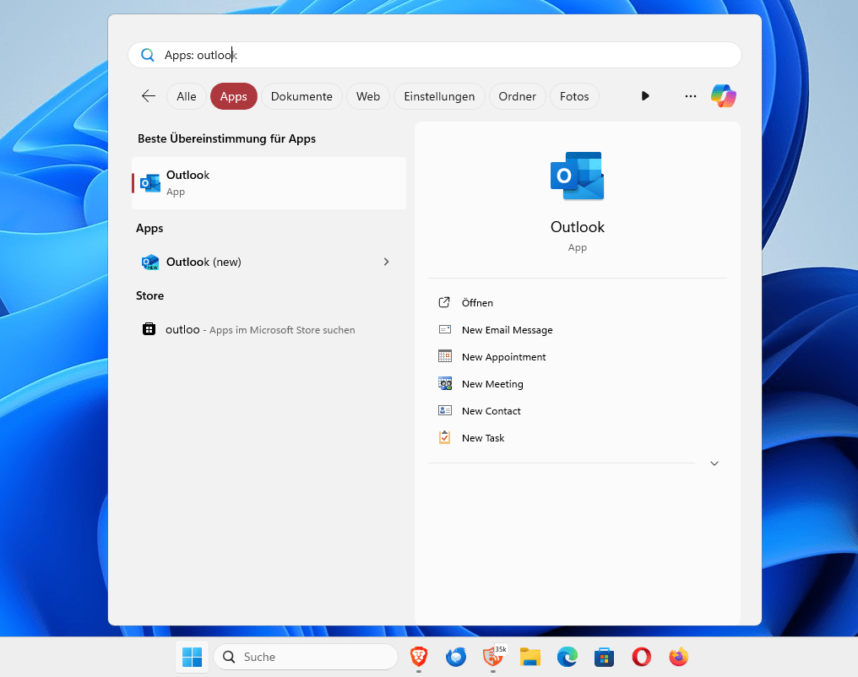This screenshot has height=677, width=858.
Task: Switch to the Ordner filter tab
Action: pyautogui.click(x=517, y=96)
